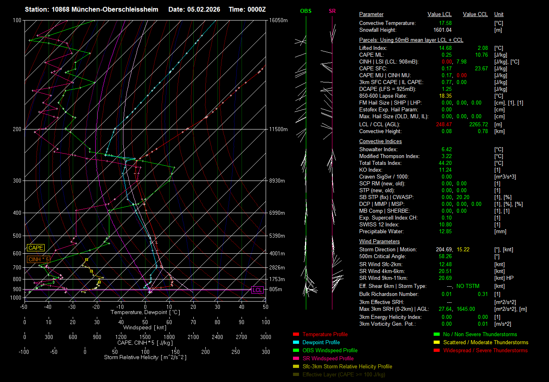This screenshot has width=549, height=382.
Task: Open the Wind Parameters section heading
Action: click(x=379, y=242)
